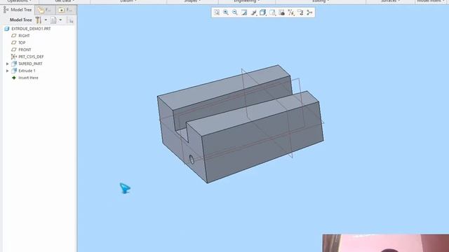Open the Model Intent ribbon group dropdown
This screenshot has width=449, height=252.
click(x=431, y=1)
